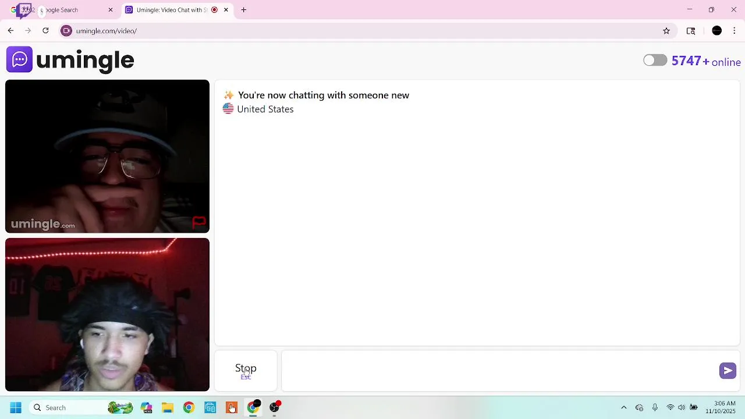Open OBS Studio from taskbar
The image size is (745, 419).
(275, 408)
